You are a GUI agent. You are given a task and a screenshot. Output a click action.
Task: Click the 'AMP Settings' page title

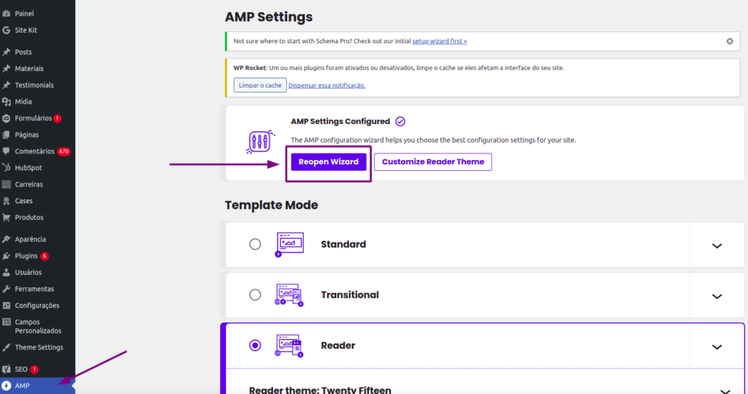point(269,17)
